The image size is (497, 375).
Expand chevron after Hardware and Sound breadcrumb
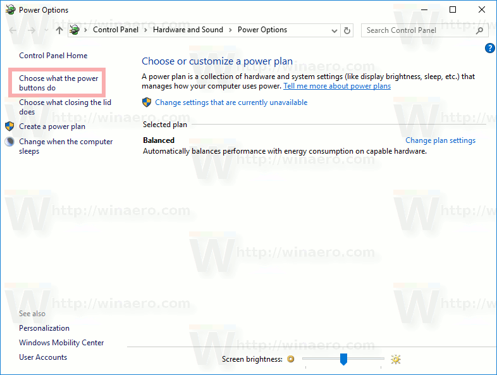coord(230,30)
